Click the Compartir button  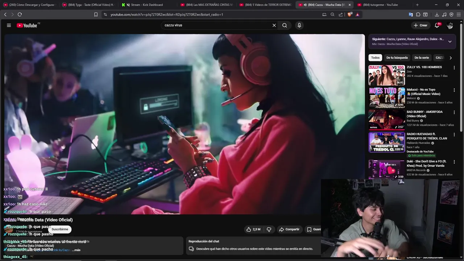(x=289, y=229)
